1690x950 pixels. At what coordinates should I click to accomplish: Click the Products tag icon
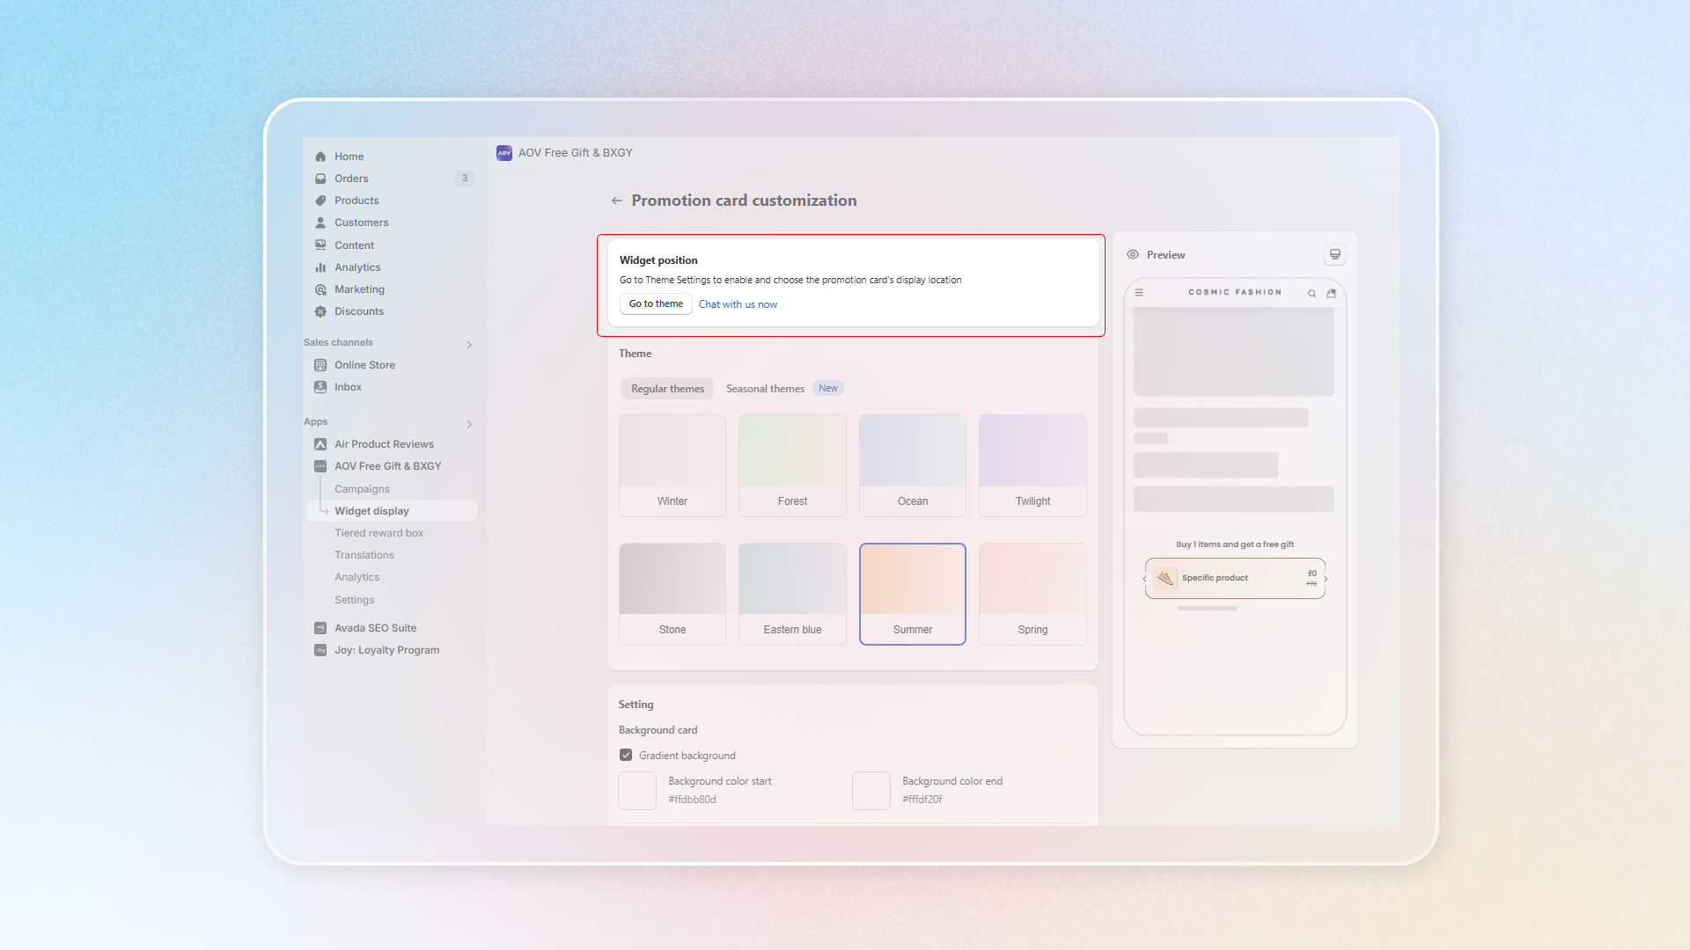pos(320,201)
